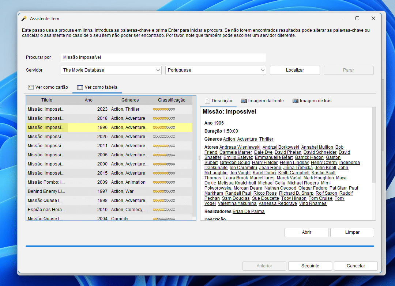The image size is (395, 286).
Task: Open the Portuguese language dropdown
Action: point(216,70)
